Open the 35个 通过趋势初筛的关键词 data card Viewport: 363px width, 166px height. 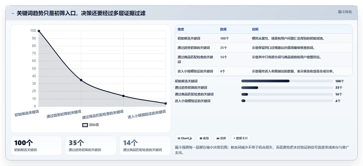pyautogui.click(x=91, y=145)
